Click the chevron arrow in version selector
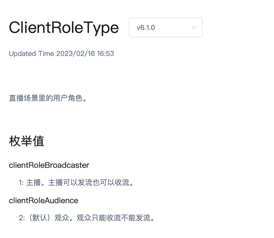The image size is (274, 238). click(194, 27)
